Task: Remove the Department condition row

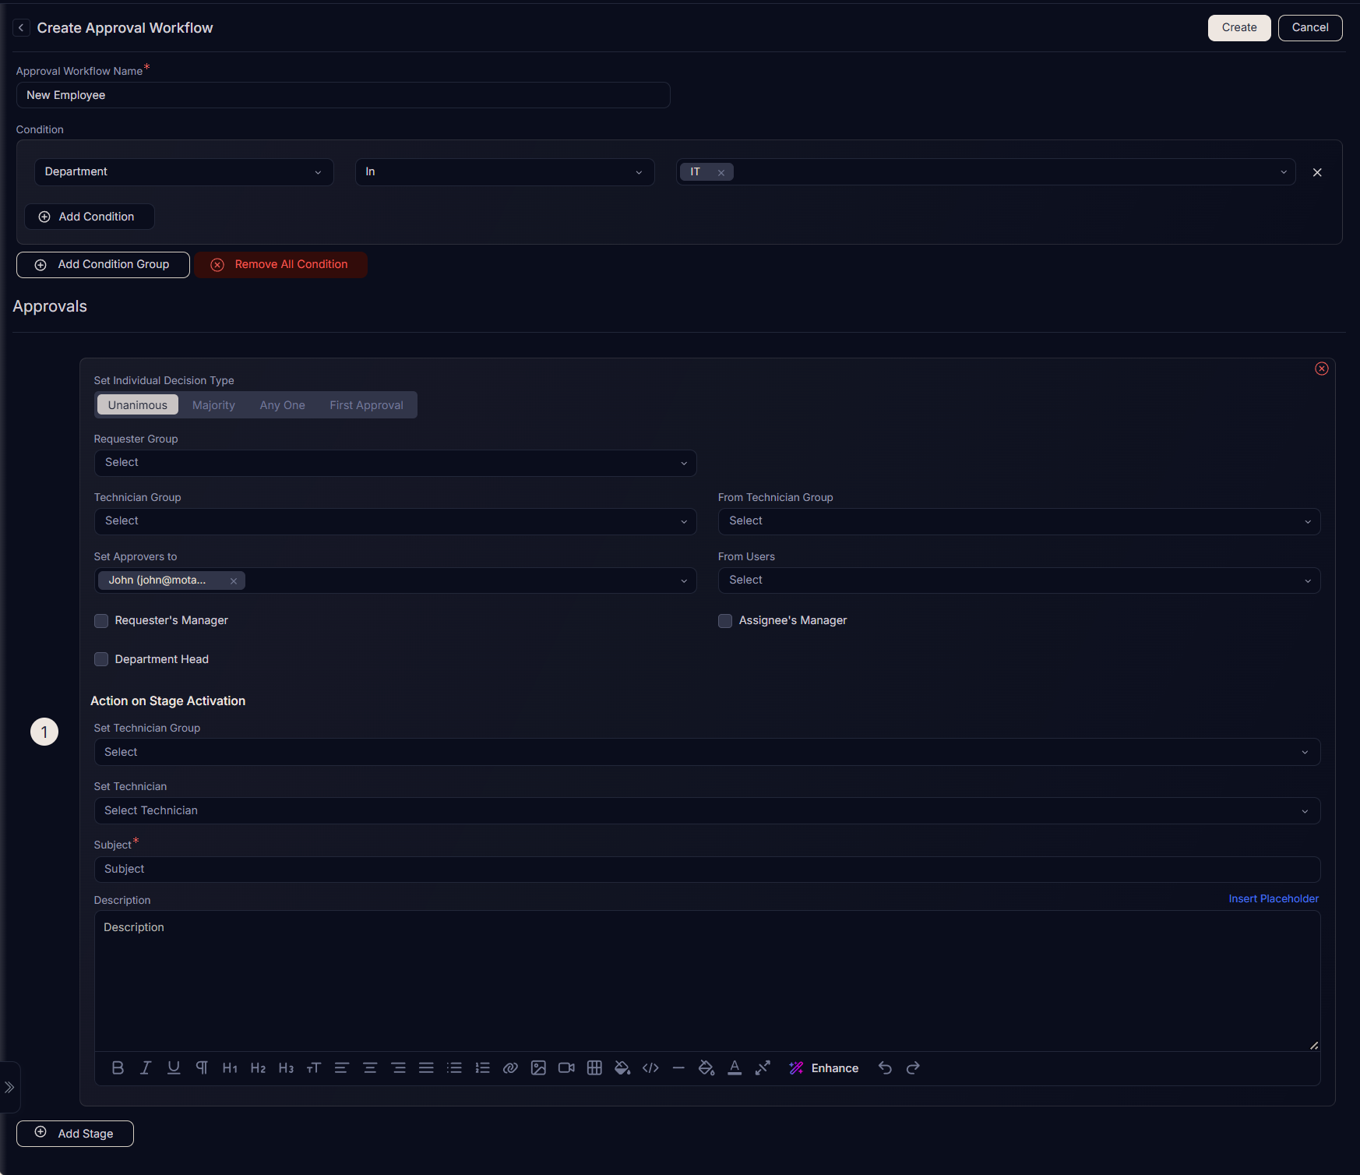Action: point(1317,172)
